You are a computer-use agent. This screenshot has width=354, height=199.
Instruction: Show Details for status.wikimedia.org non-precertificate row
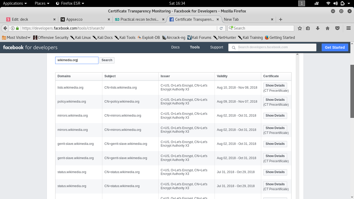(x=275, y=172)
